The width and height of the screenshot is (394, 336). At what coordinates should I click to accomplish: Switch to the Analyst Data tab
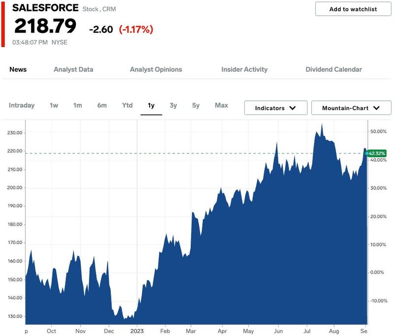click(73, 69)
